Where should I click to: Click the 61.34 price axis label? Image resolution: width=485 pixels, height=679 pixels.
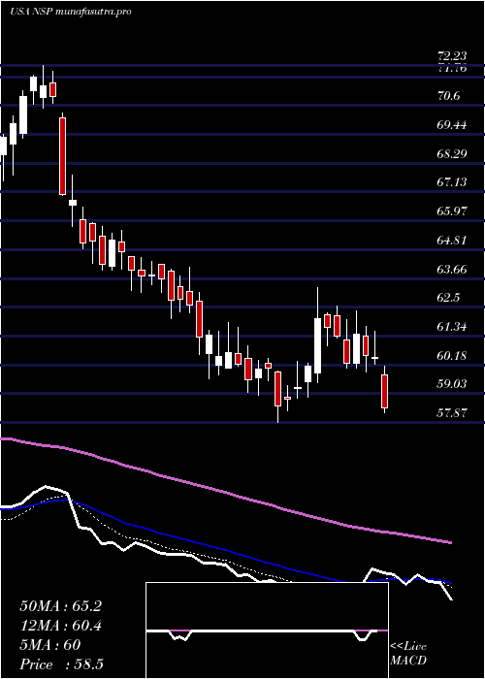(452, 327)
